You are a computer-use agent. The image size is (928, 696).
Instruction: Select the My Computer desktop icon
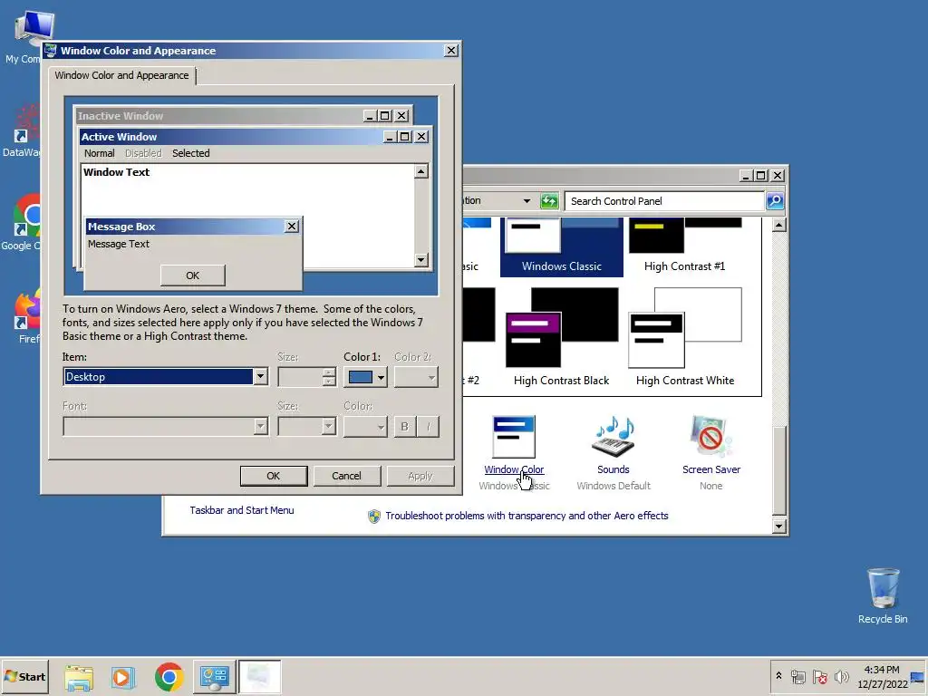27,36
